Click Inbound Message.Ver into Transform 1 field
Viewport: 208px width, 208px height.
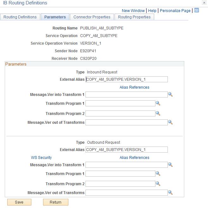pos(127,94)
